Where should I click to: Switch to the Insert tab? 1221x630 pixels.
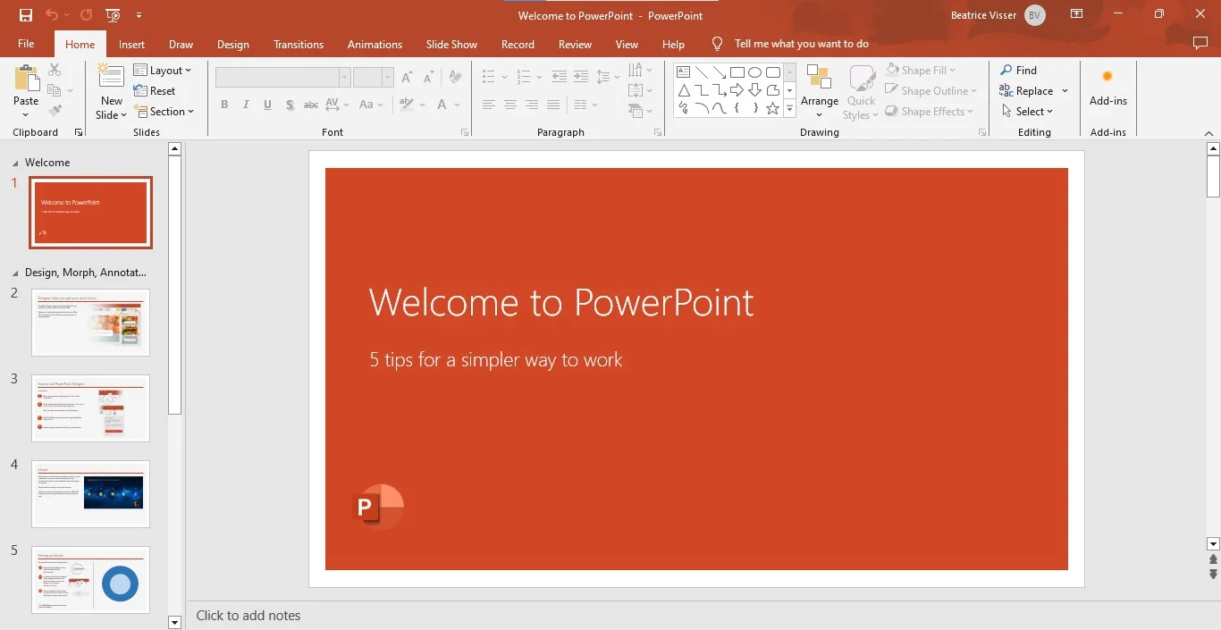(x=131, y=44)
